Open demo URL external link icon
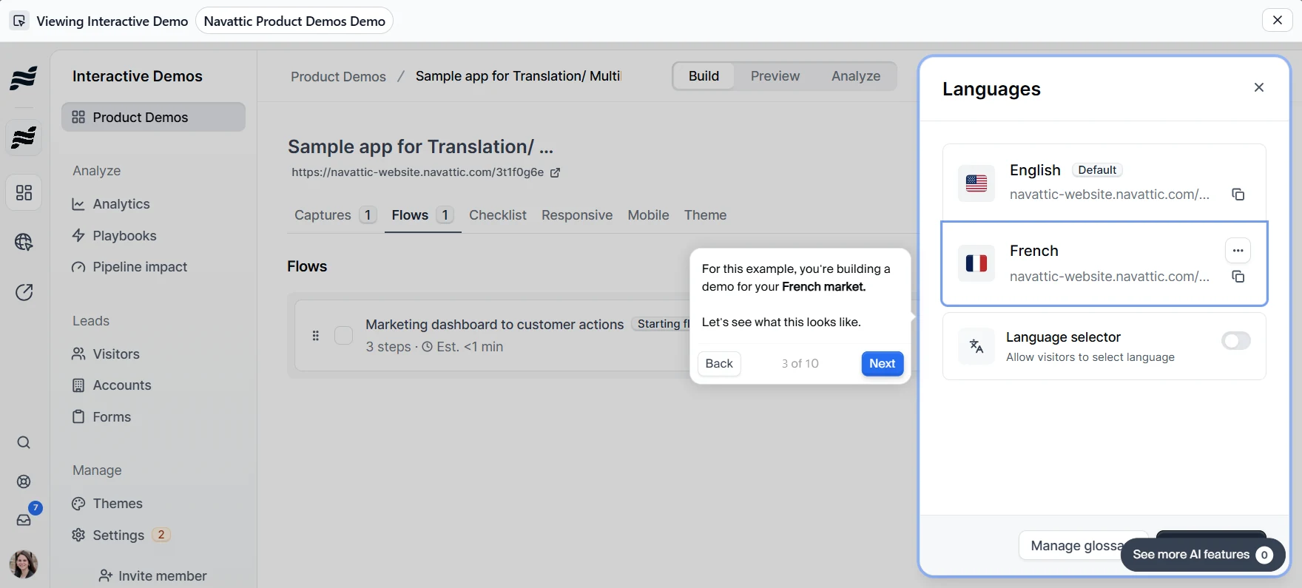The image size is (1302, 588). (555, 172)
